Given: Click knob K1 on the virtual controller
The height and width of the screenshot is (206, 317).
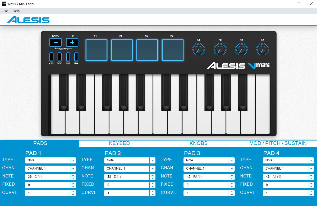Looking at the screenshot, I should [199, 49].
